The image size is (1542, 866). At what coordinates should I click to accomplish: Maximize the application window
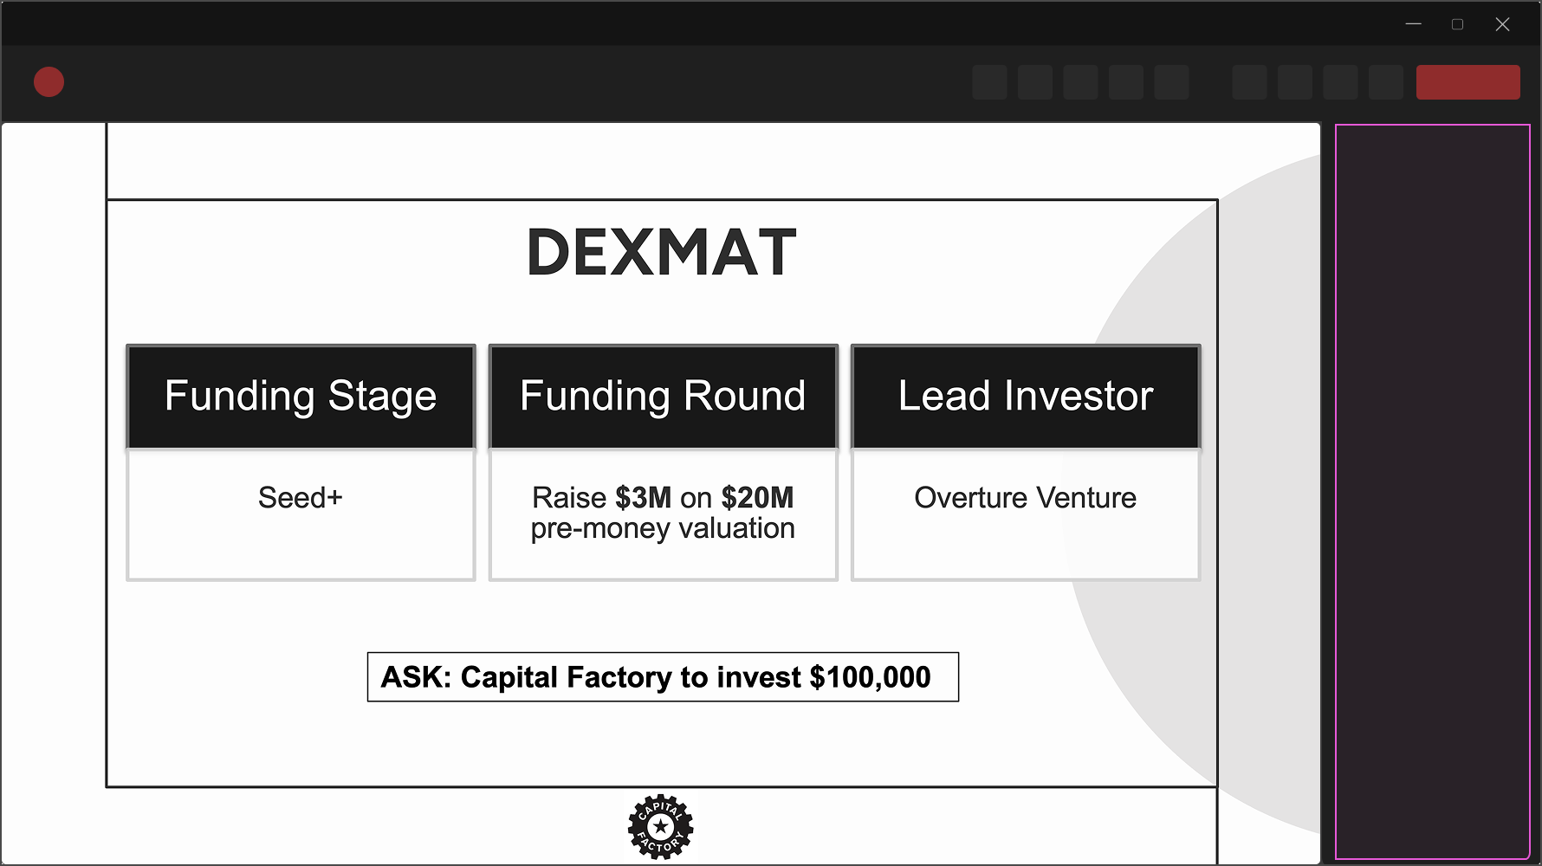point(1457,23)
